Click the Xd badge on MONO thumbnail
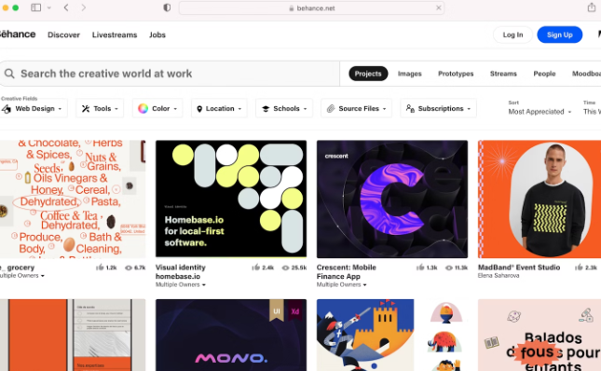The height and width of the screenshot is (371, 601). pos(294,310)
